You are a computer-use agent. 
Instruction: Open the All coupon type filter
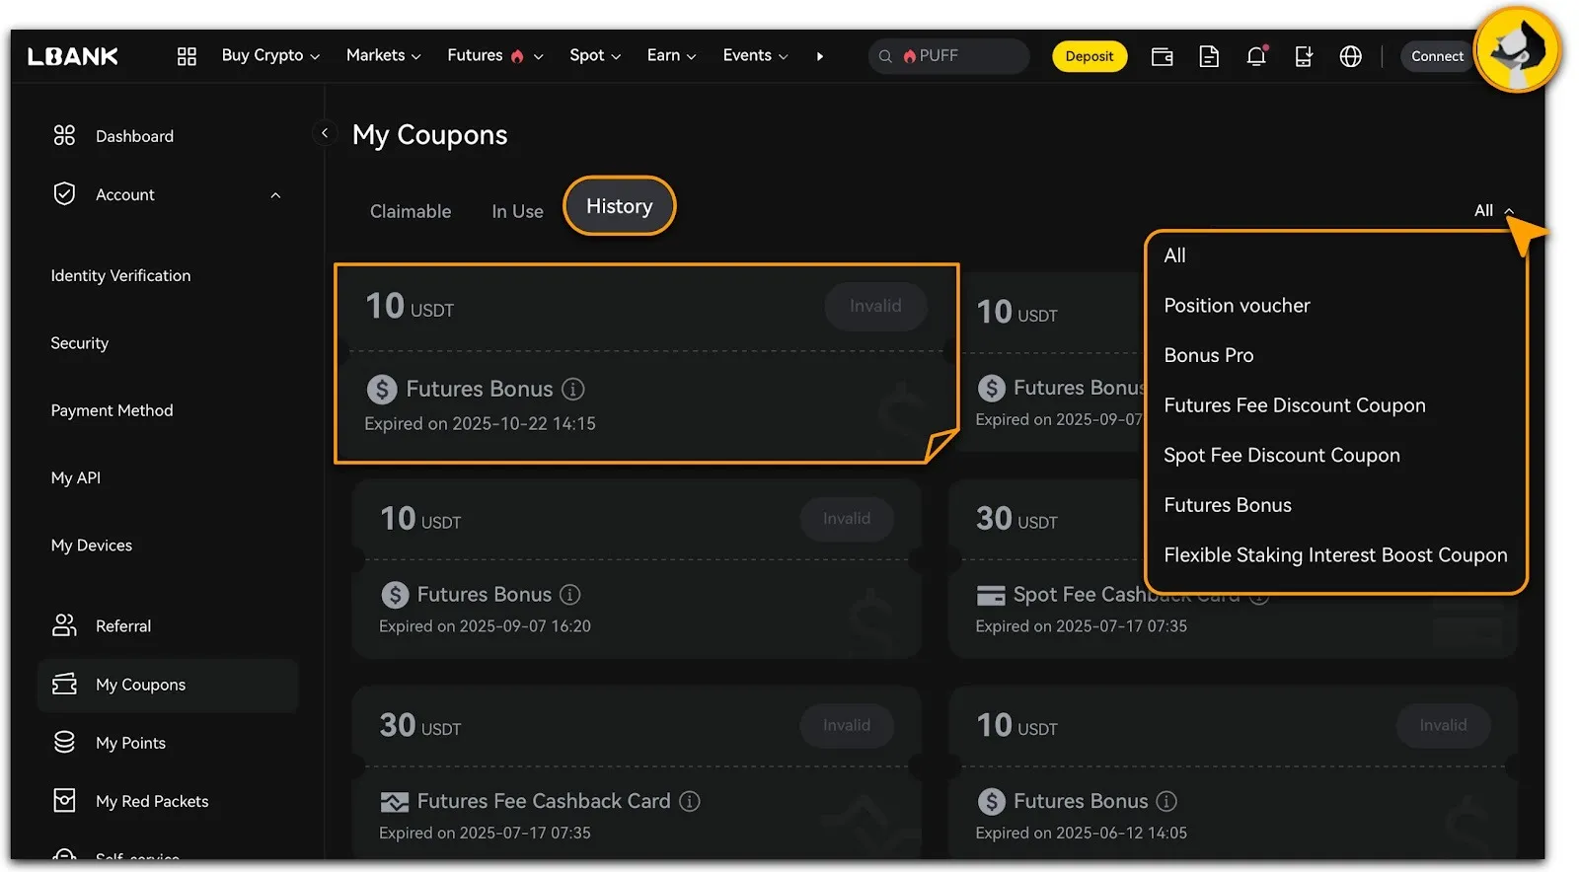click(x=1492, y=210)
